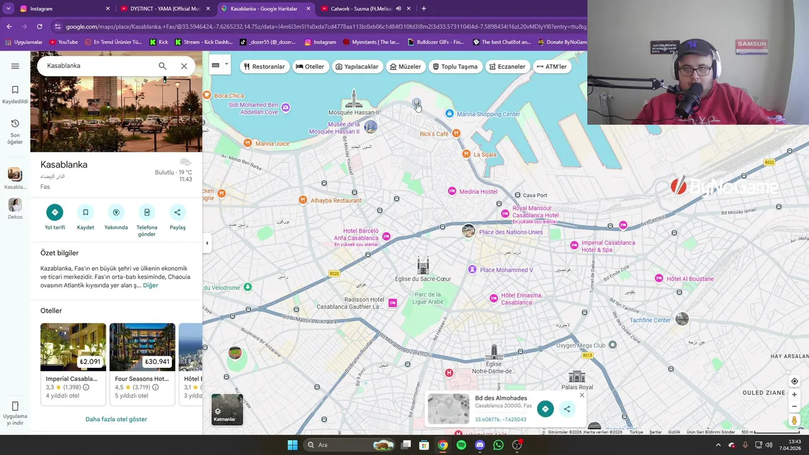Search Yakınında nearby places
The height and width of the screenshot is (455, 809).
tap(116, 217)
